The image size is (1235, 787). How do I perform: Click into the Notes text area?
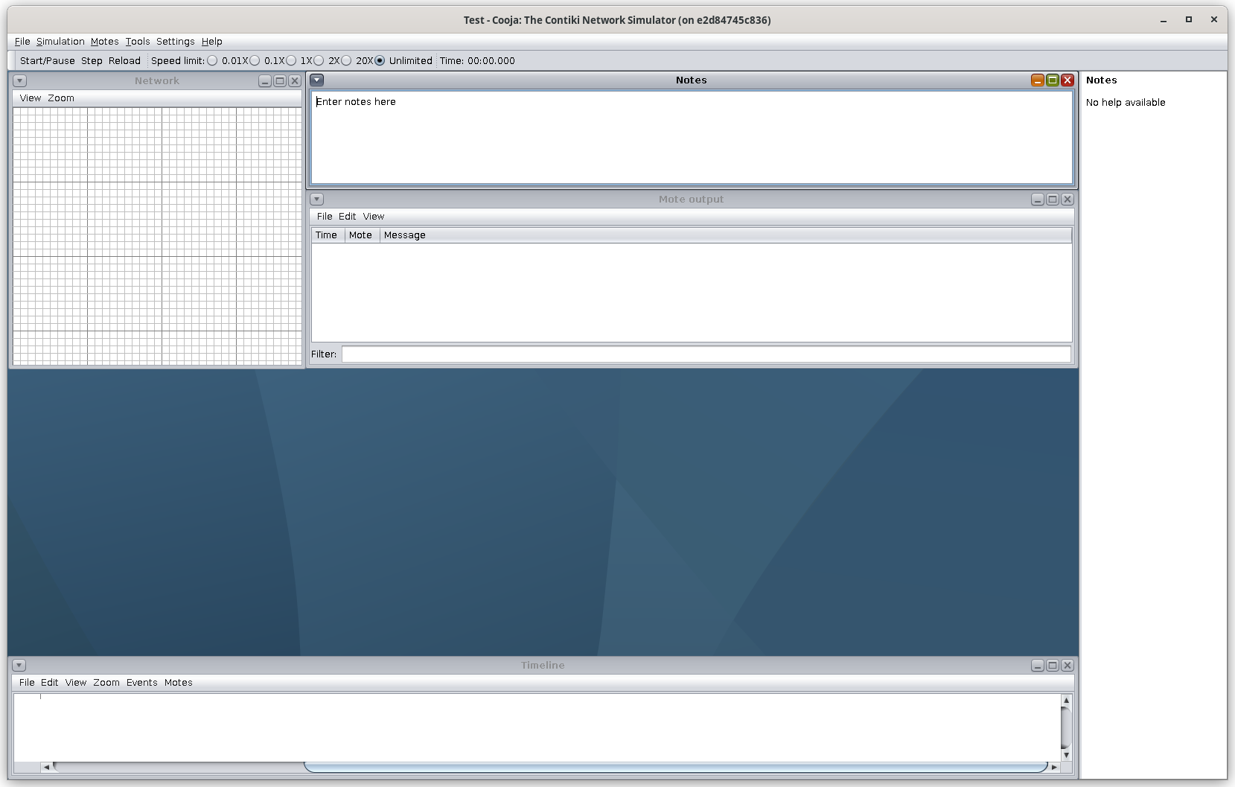point(692,137)
